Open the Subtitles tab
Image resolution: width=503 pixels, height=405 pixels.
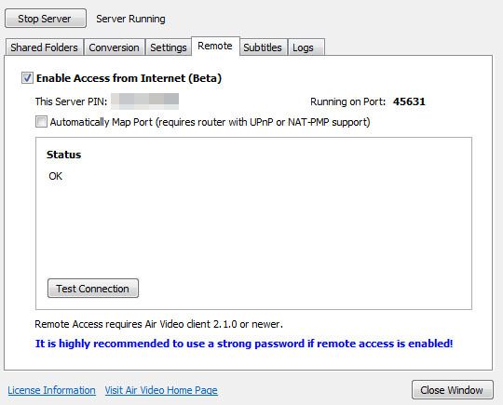pyautogui.click(x=263, y=47)
